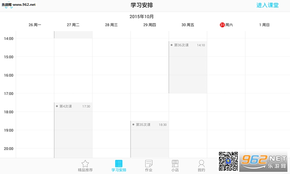This screenshot has width=290, height=174.
Task: Click the 18:00 time label
Action: 9,112
